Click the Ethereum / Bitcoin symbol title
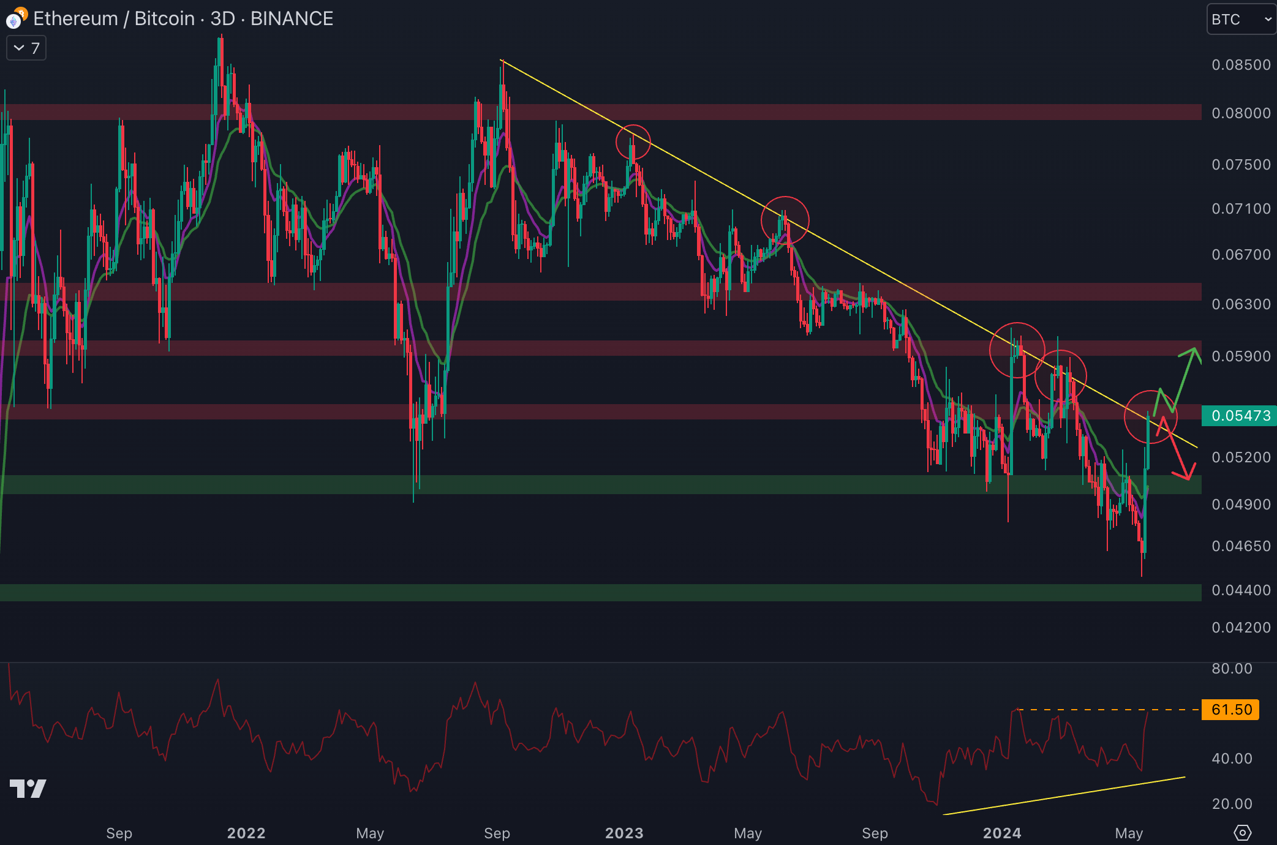The height and width of the screenshot is (845, 1277). [113, 19]
